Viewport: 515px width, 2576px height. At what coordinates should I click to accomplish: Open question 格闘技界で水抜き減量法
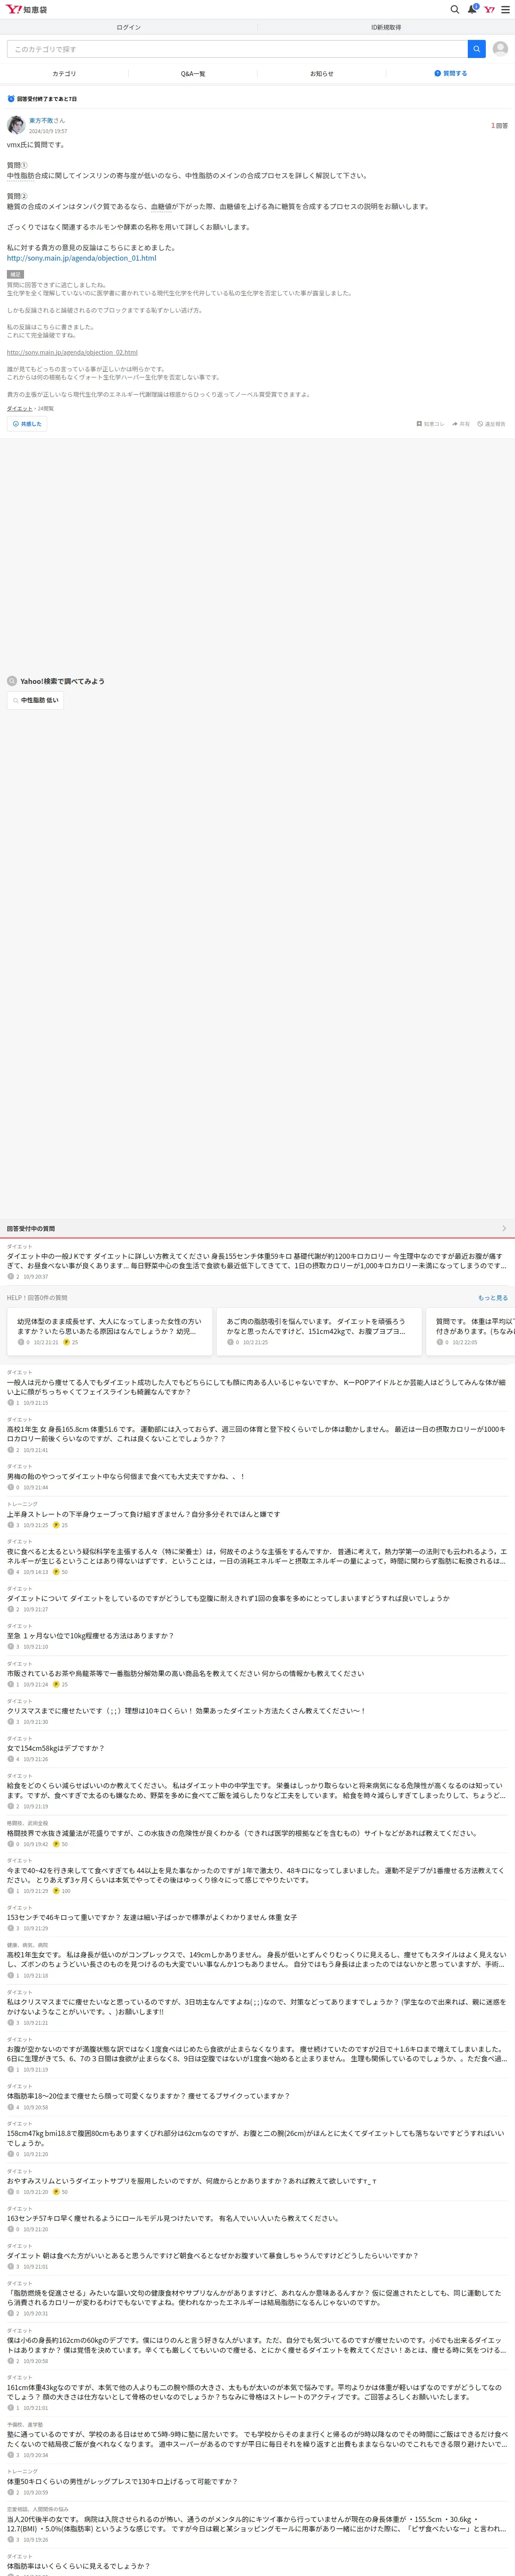[x=243, y=1833]
